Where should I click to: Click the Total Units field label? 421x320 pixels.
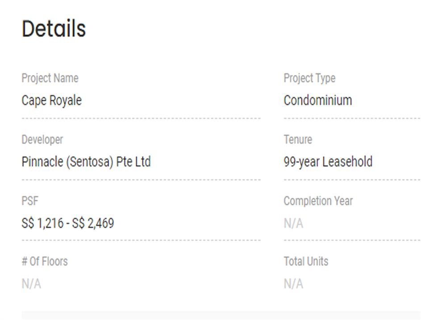pos(306,261)
